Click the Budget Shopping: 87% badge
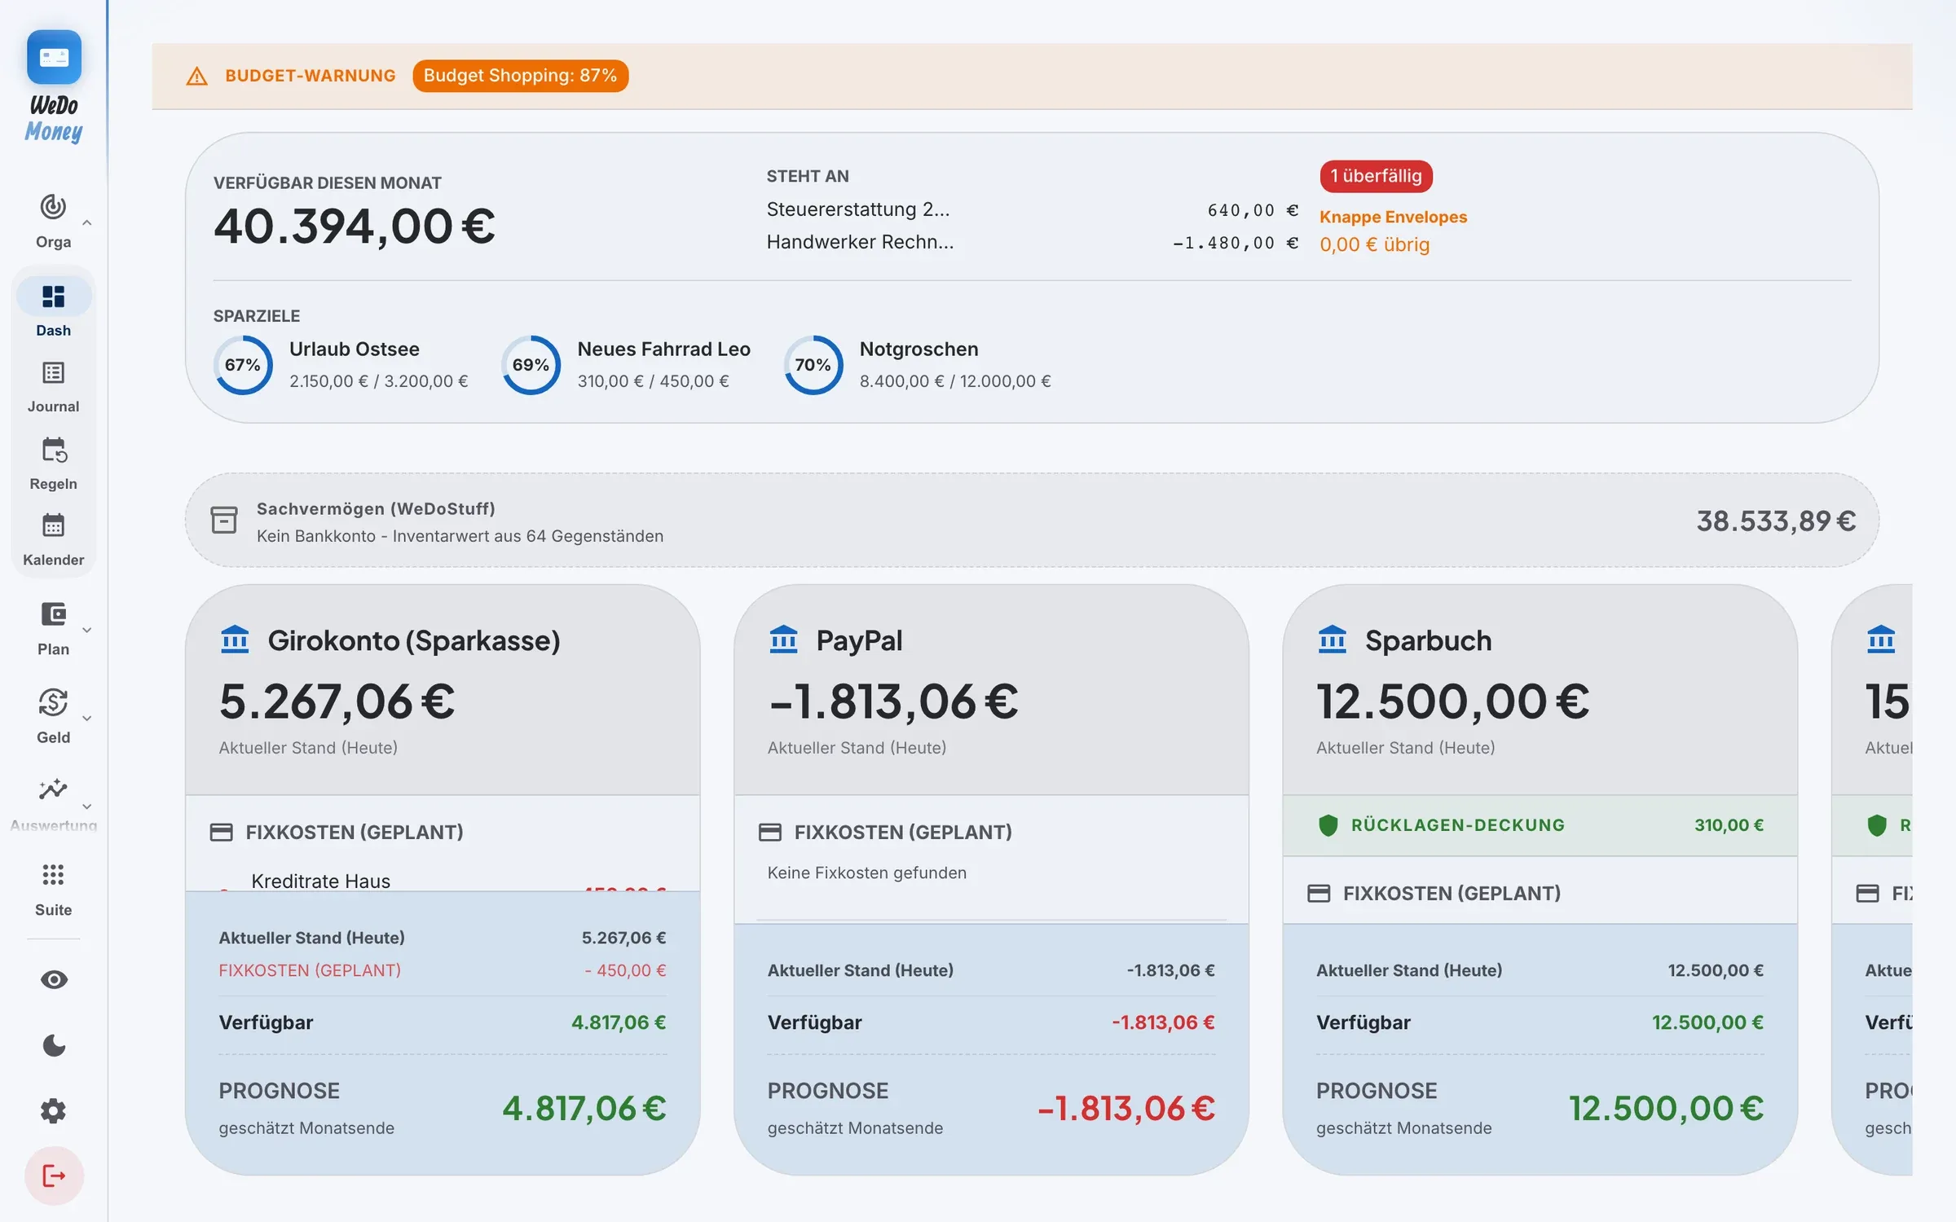 pos(520,76)
